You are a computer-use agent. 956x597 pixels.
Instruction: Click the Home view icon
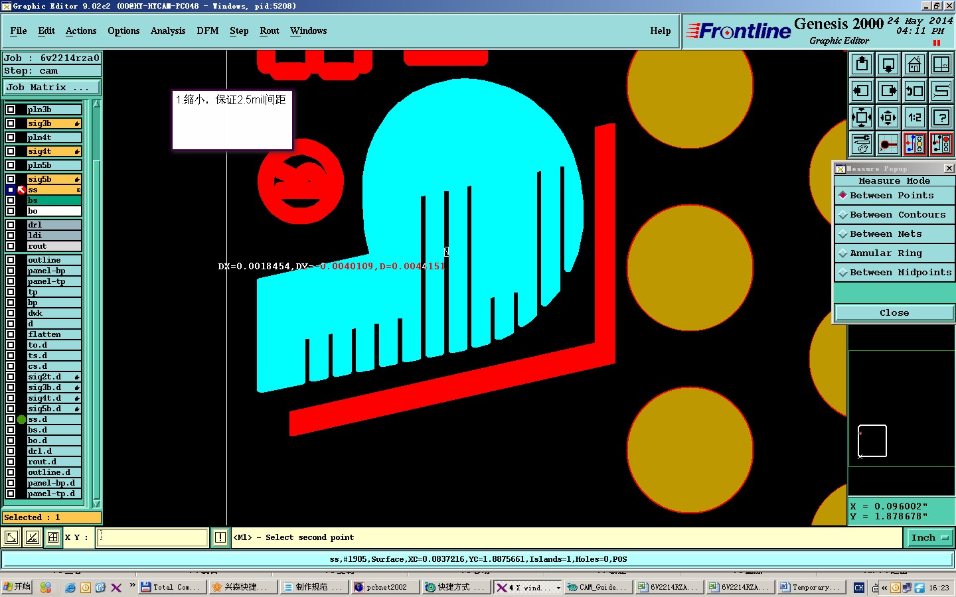[915, 64]
